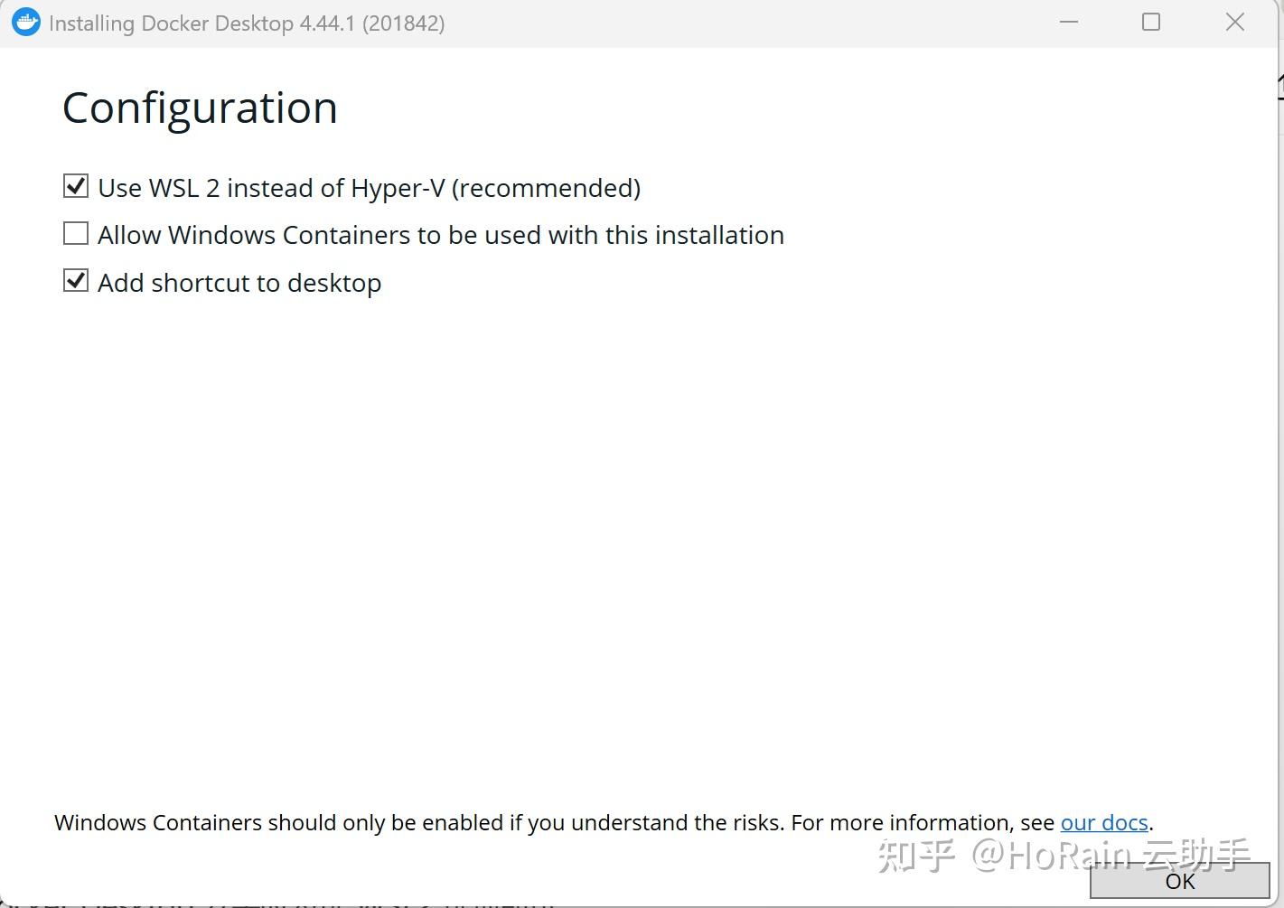Minimize the installer window
Viewport: 1284px width, 908px height.
(x=1069, y=22)
